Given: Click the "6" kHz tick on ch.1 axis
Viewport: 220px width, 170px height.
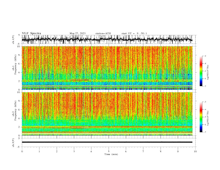Looking at the screenshot, I should point(19,64).
